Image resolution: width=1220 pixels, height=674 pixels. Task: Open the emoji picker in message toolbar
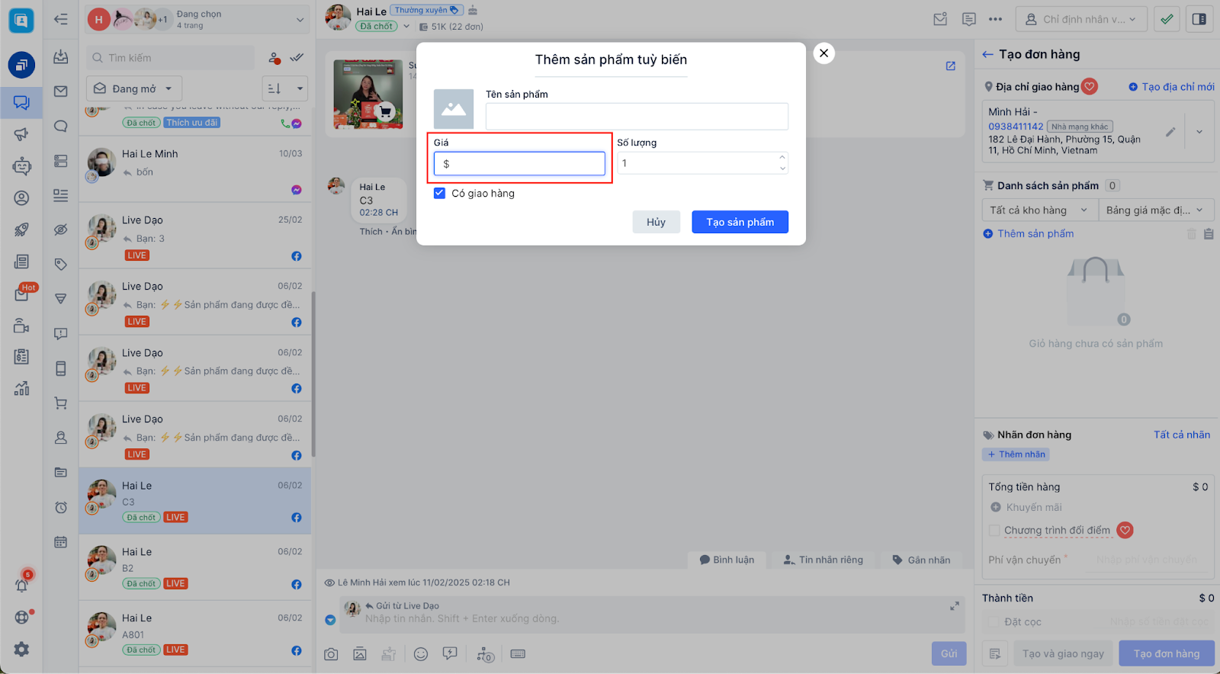[x=421, y=654]
